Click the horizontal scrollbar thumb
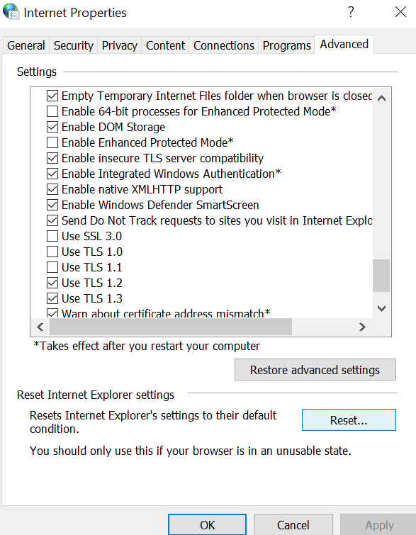 [171, 327]
